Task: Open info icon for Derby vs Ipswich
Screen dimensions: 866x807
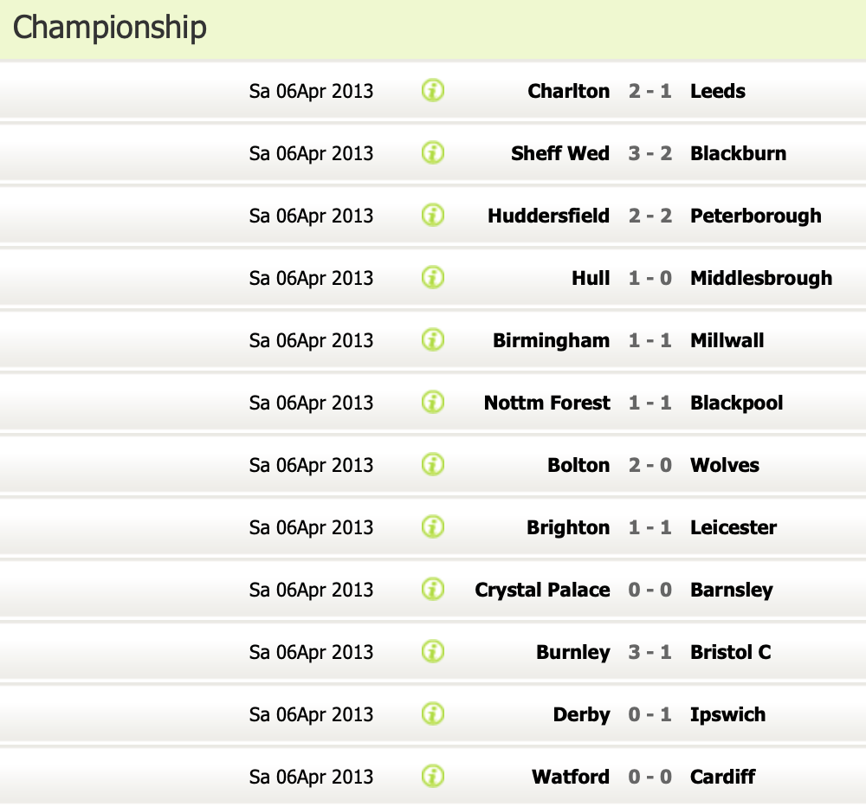Action: [x=433, y=714]
